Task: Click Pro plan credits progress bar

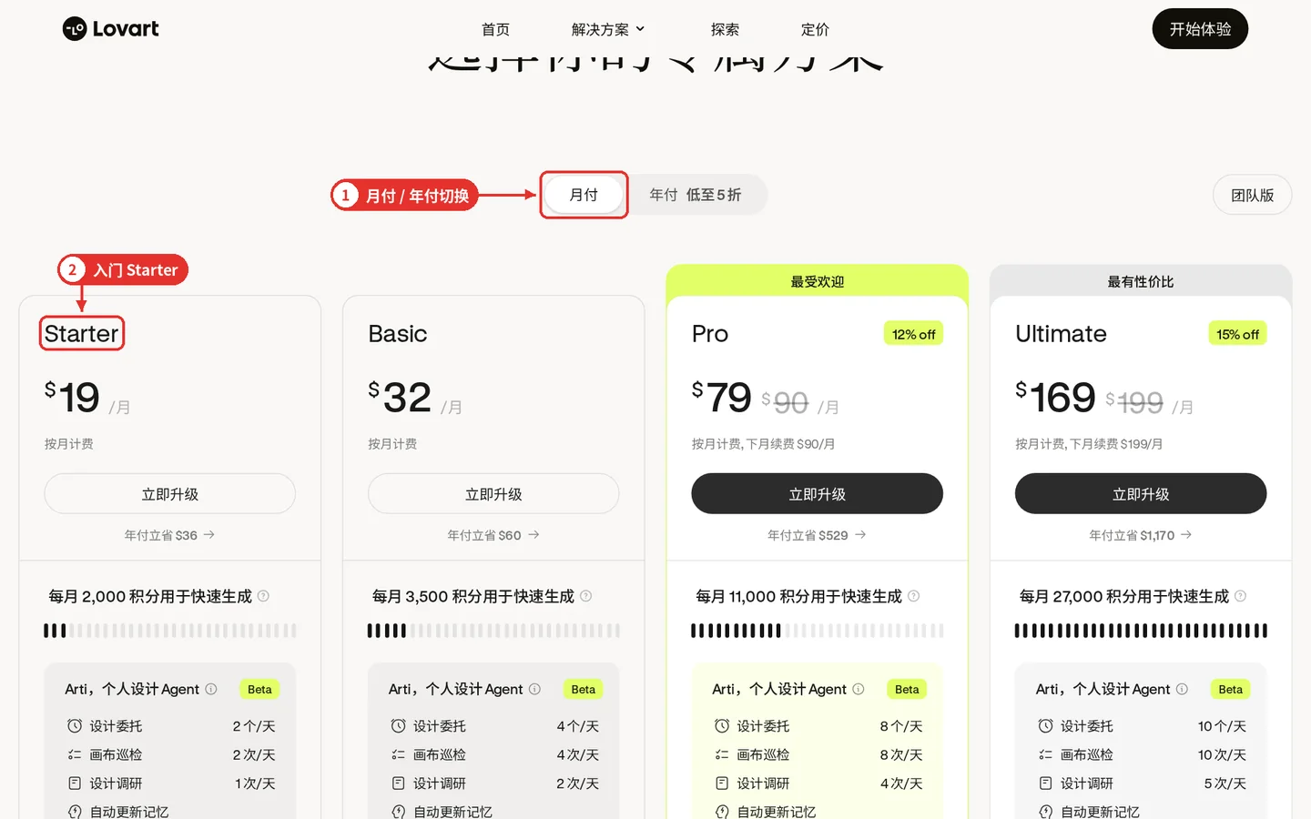Action: [x=817, y=631]
